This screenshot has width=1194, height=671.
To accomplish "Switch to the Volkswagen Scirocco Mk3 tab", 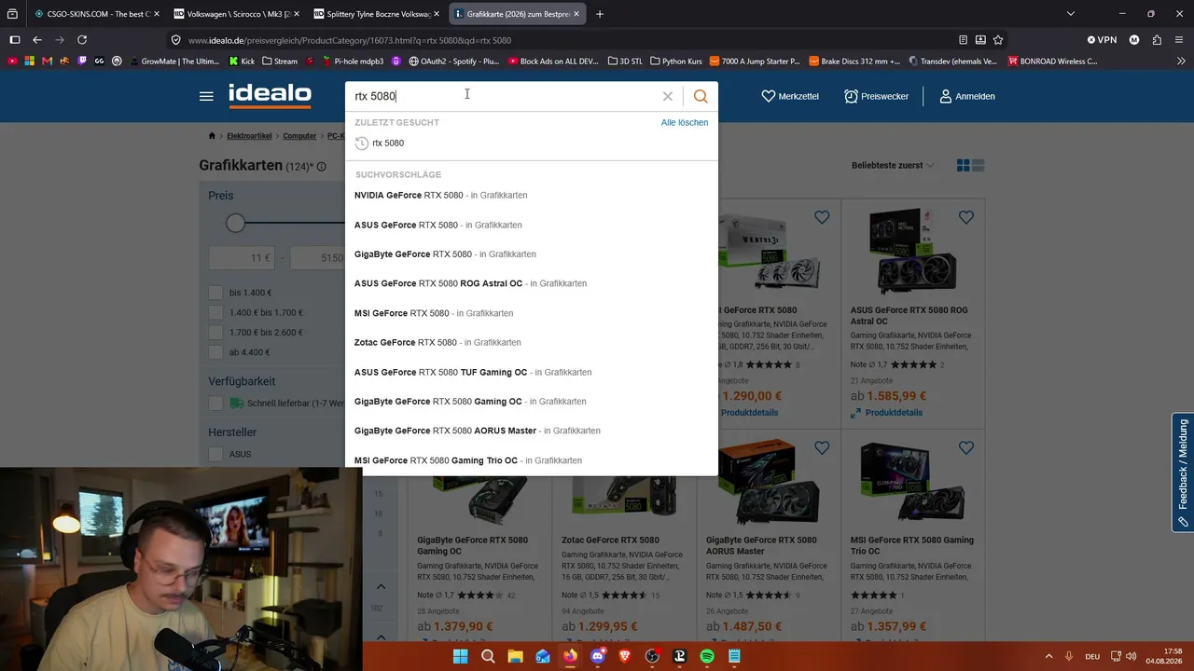I will 237,14.
